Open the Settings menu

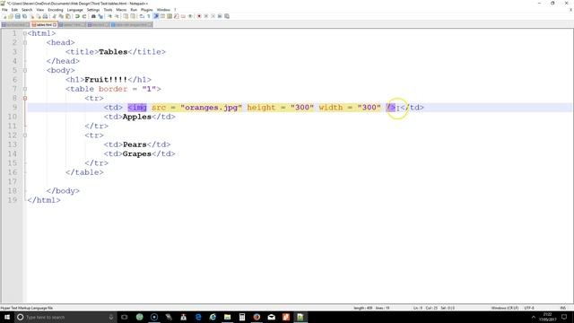click(93, 10)
